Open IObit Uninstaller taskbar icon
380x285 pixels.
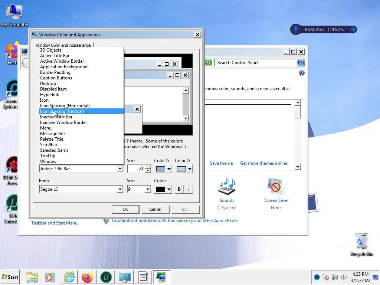106,277
